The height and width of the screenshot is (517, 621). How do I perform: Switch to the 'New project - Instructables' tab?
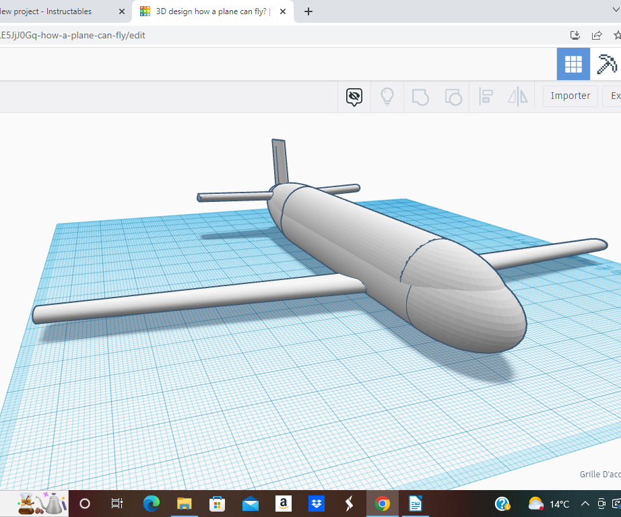pyautogui.click(x=61, y=11)
